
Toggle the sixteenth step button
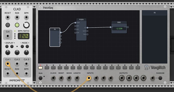138,68
